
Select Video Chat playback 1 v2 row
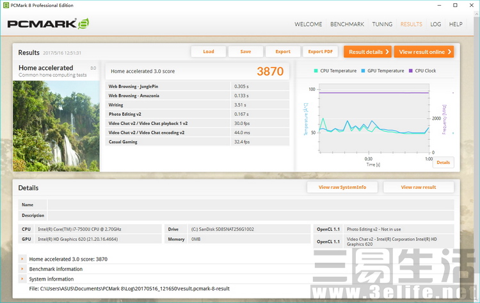click(x=198, y=123)
